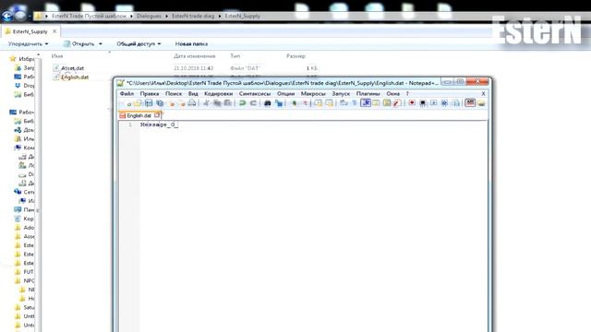Open the Макросы menu

point(313,93)
